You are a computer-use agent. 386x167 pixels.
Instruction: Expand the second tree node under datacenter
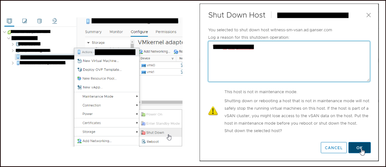pos(13,51)
